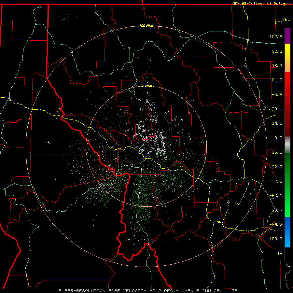Click the -47.6 legend value
The height and width of the screenshot is (293, 293).
pos(276,181)
